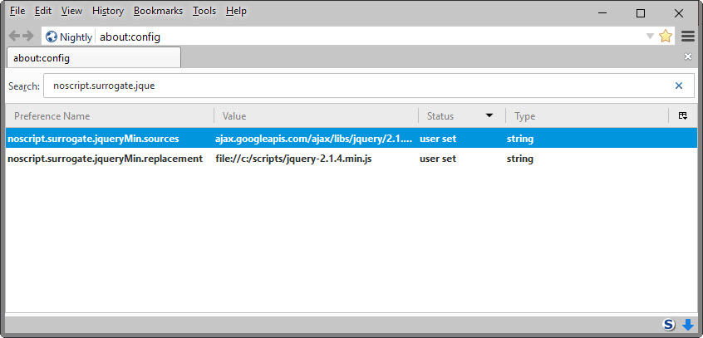
Task: Open the Edit menu
Action: tap(43, 11)
